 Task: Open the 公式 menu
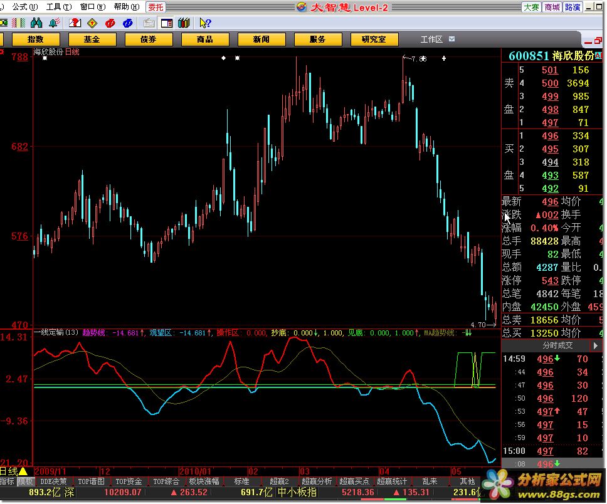point(25,7)
